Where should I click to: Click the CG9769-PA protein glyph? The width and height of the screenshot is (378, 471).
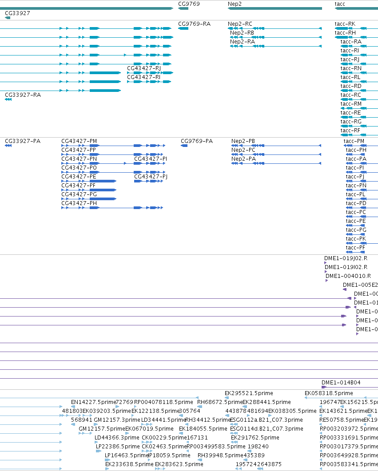pyautogui.click(x=184, y=146)
